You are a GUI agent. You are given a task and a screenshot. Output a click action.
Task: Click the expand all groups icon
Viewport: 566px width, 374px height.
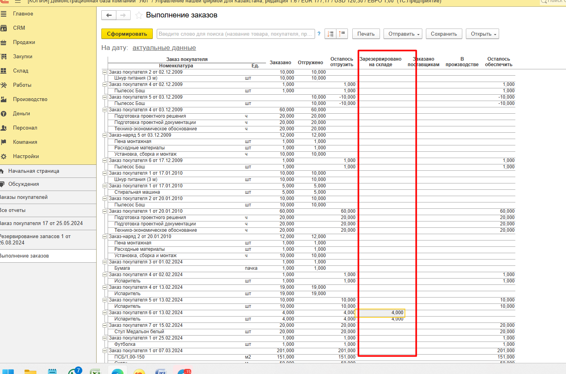(x=330, y=34)
